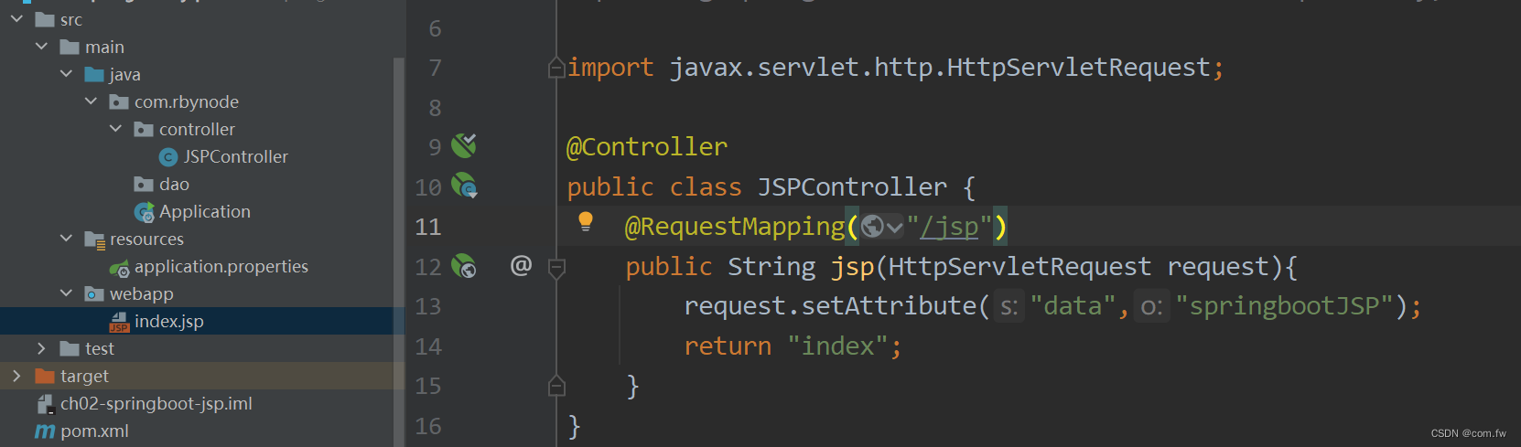Click the @Controller annotation
Viewport: 1521px width, 447px height.
(x=647, y=147)
